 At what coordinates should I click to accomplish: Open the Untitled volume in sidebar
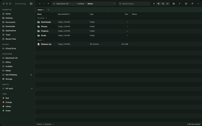(18, 66)
